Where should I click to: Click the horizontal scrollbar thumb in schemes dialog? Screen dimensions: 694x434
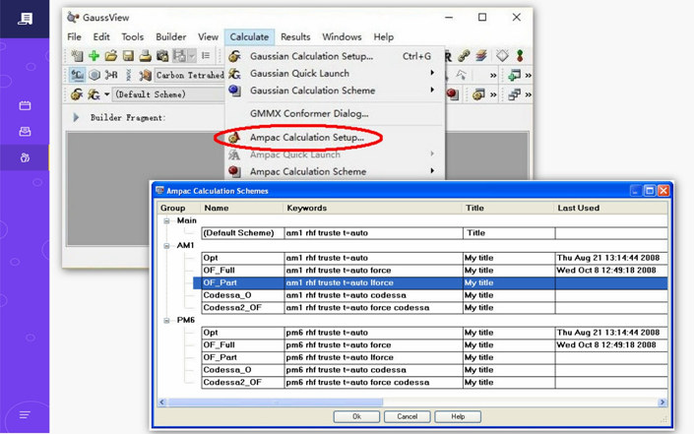click(276, 403)
